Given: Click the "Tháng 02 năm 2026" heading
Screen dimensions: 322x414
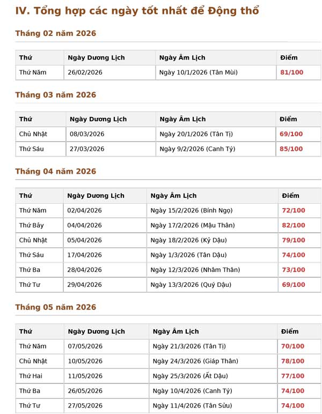Looking at the screenshot, I should [x=55, y=33].
